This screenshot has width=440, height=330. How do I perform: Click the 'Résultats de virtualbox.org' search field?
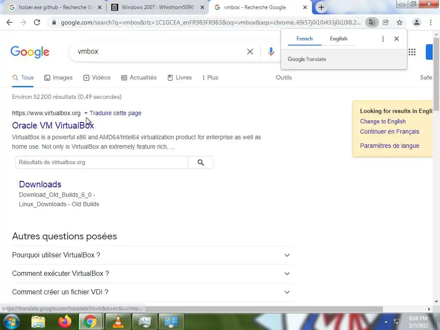(x=101, y=162)
